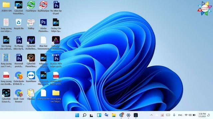Click the microphone tray icon
Viewport: 213px width, 119px height.
(x=174, y=115)
